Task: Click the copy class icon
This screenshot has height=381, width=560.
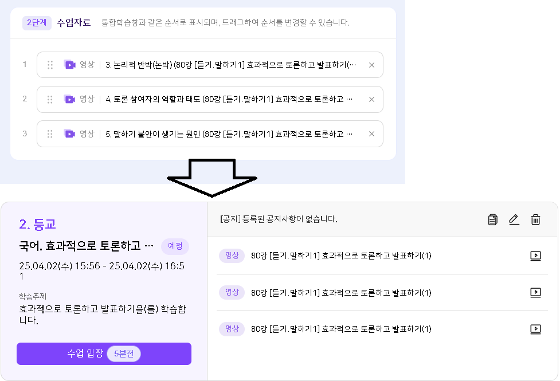Action: pyautogui.click(x=492, y=219)
